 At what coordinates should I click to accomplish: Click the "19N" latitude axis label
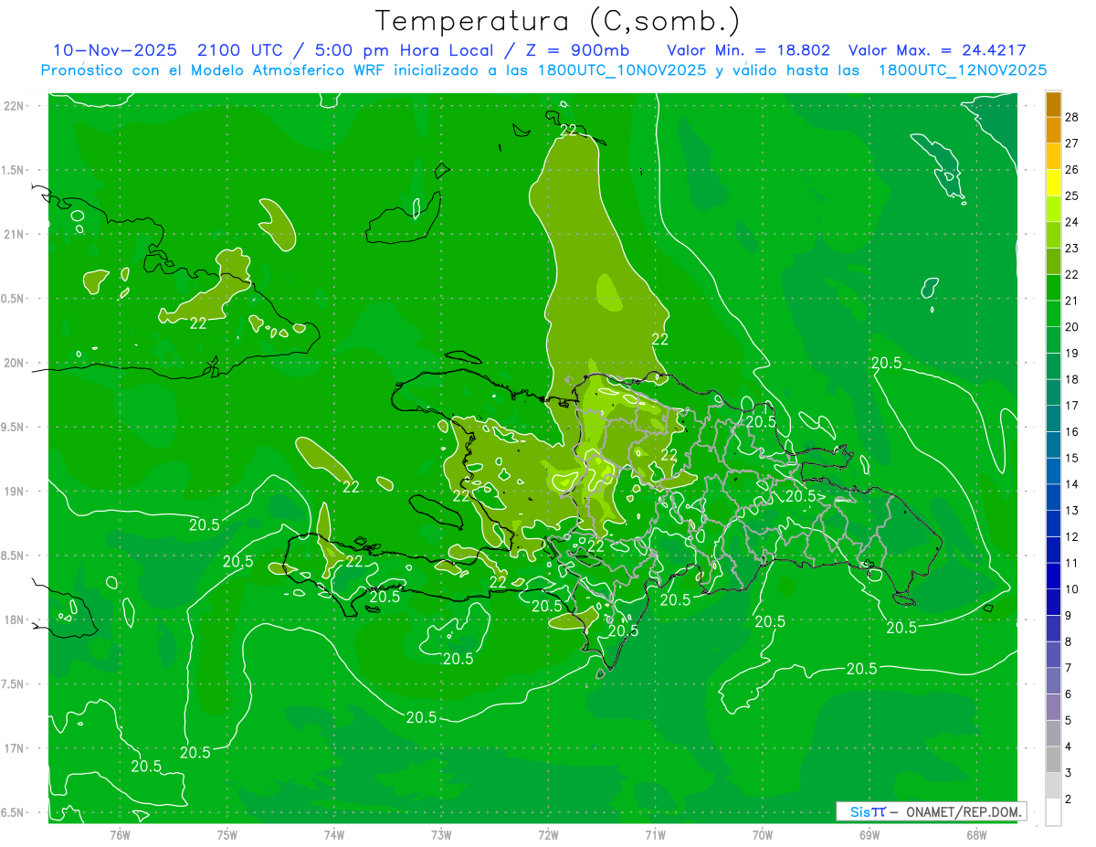tap(16, 492)
